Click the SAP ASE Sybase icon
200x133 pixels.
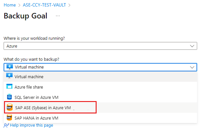9,108
